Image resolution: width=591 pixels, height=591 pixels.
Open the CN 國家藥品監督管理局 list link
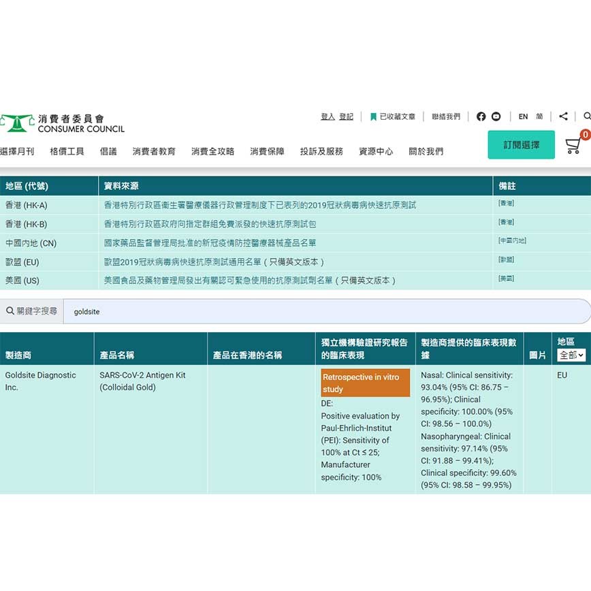pyautogui.click(x=210, y=242)
